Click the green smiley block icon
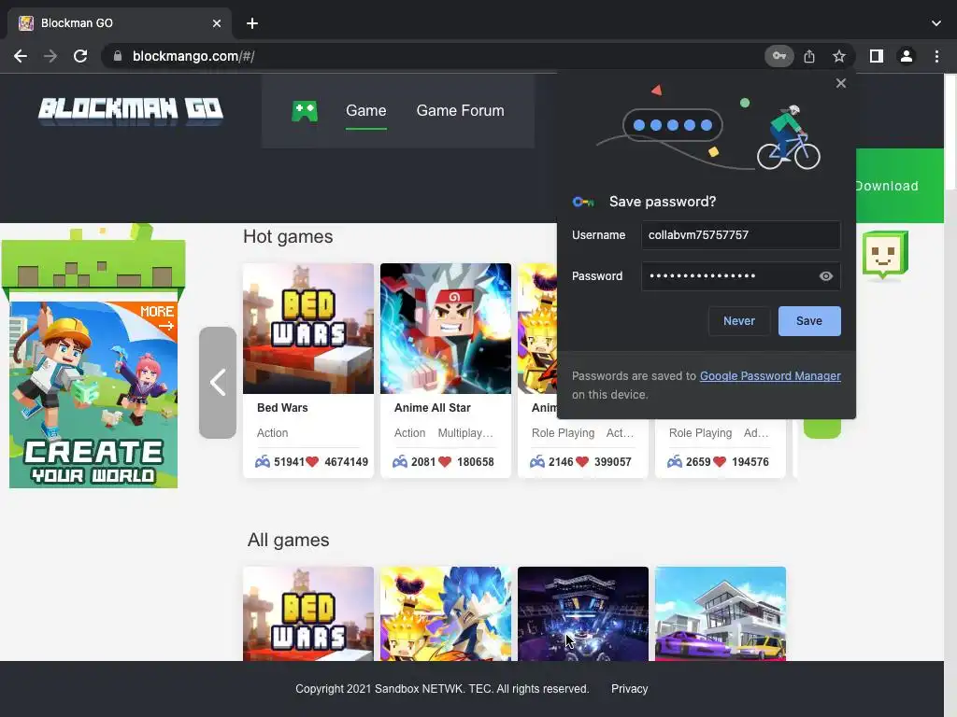 (x=885, y=255)
